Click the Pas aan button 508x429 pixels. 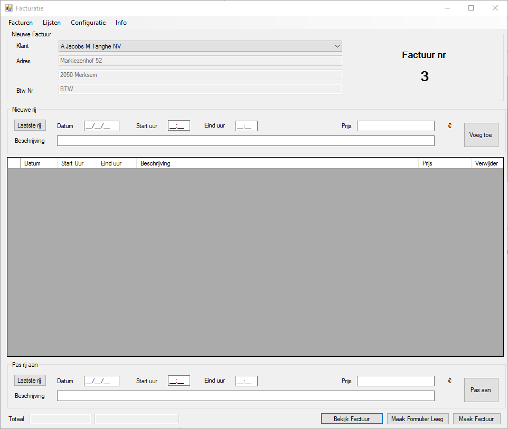pyautogui.click(x=481, y=390)
